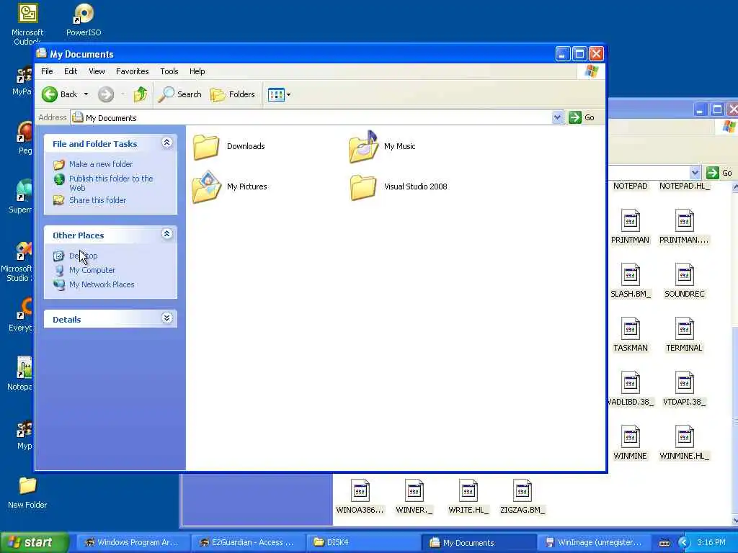Screen dimensions: 738x553
Task: Select the Visual Studio 2008 folder
Action: [399, 187]
